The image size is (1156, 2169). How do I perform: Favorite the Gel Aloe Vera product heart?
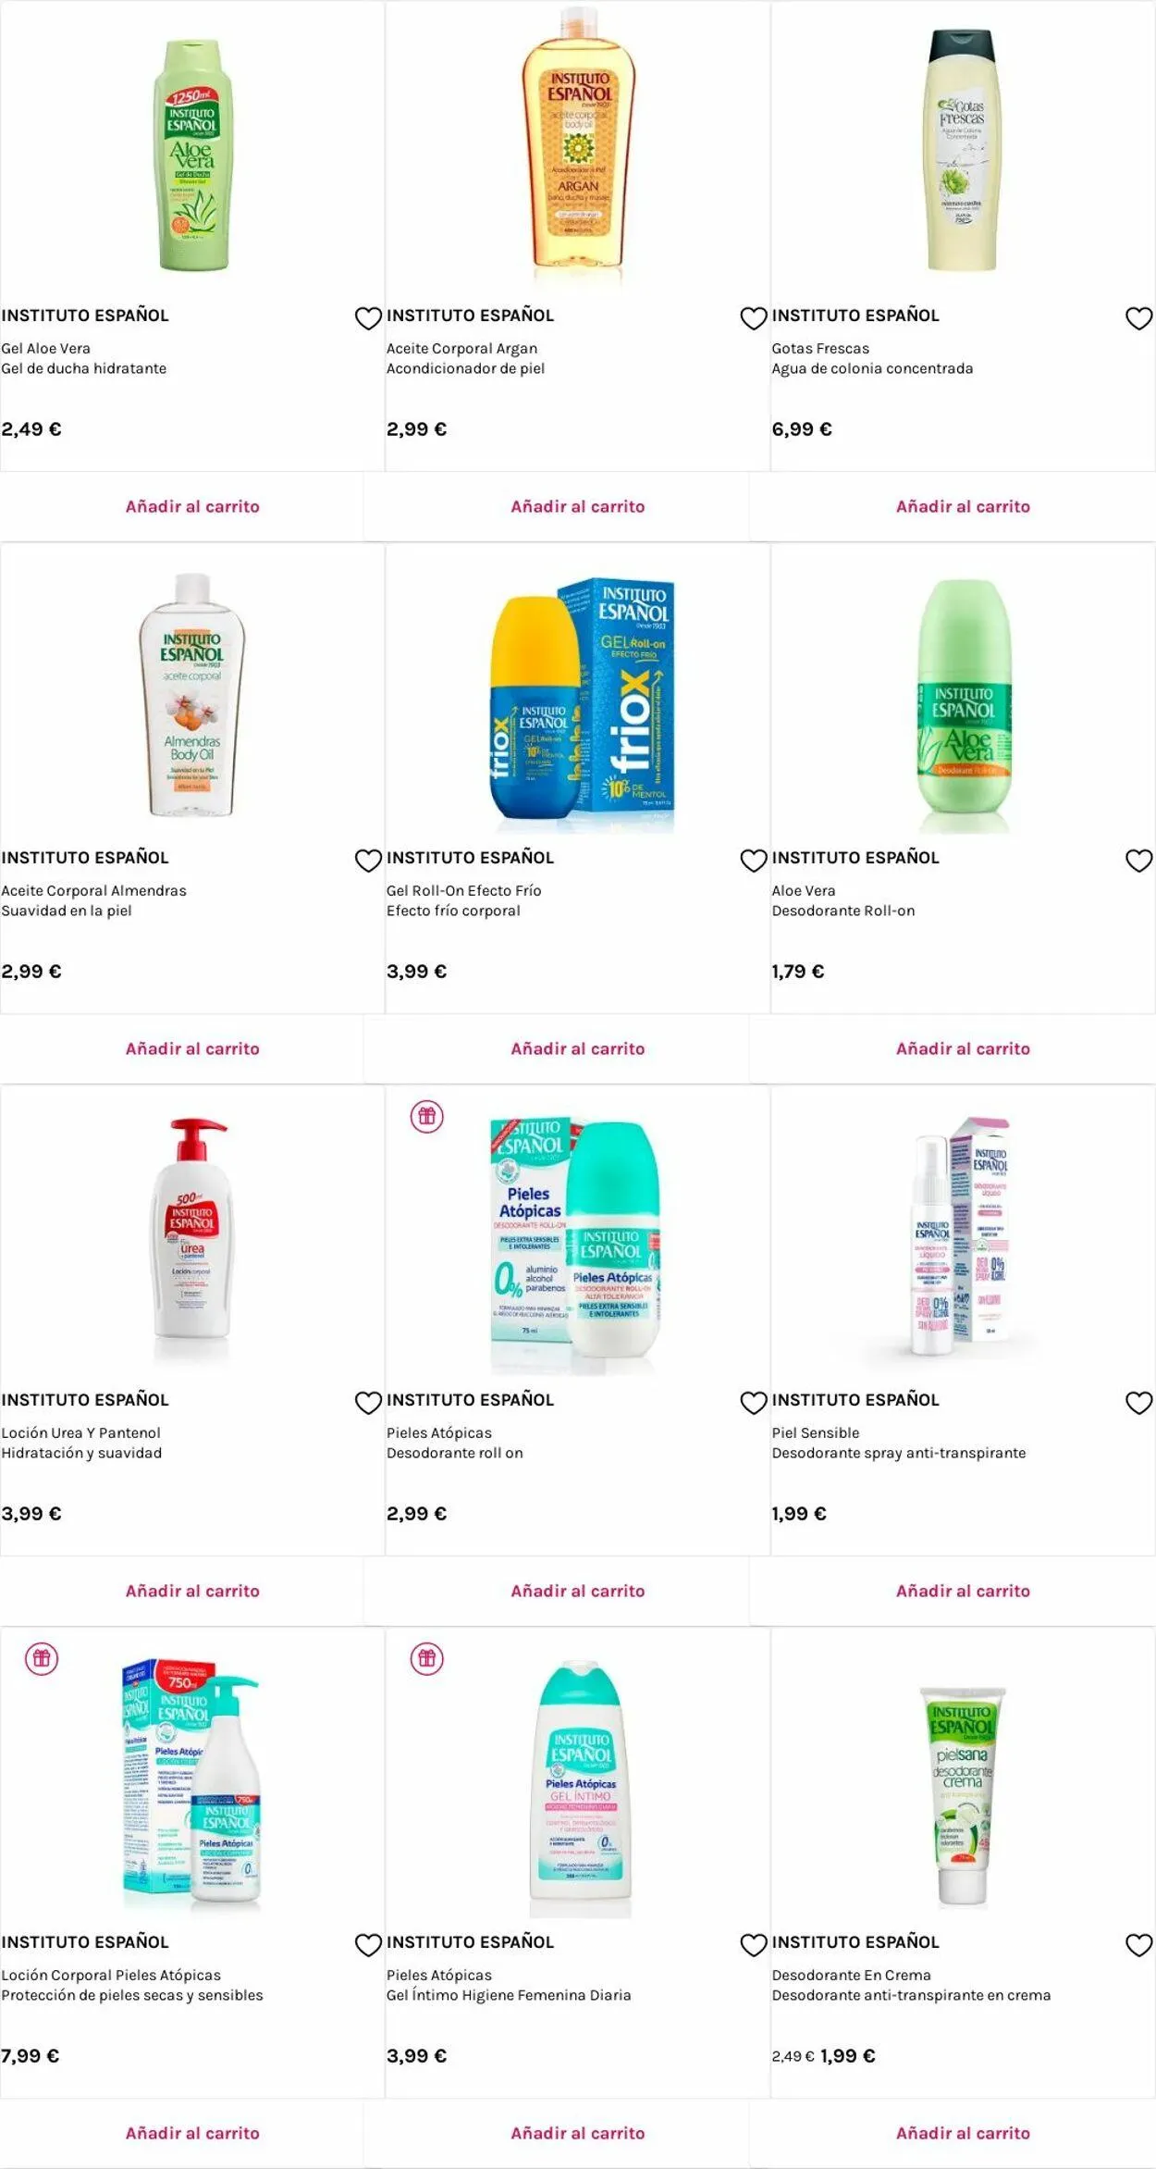click(368, 318)
